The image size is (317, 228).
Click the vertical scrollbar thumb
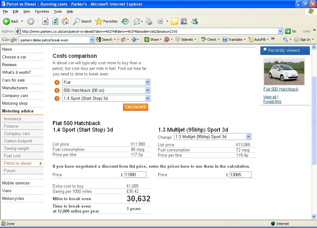click(314, 120)
